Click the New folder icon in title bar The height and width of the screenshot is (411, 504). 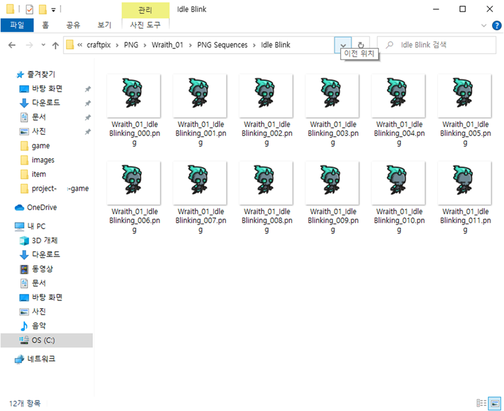pos(43,9)
